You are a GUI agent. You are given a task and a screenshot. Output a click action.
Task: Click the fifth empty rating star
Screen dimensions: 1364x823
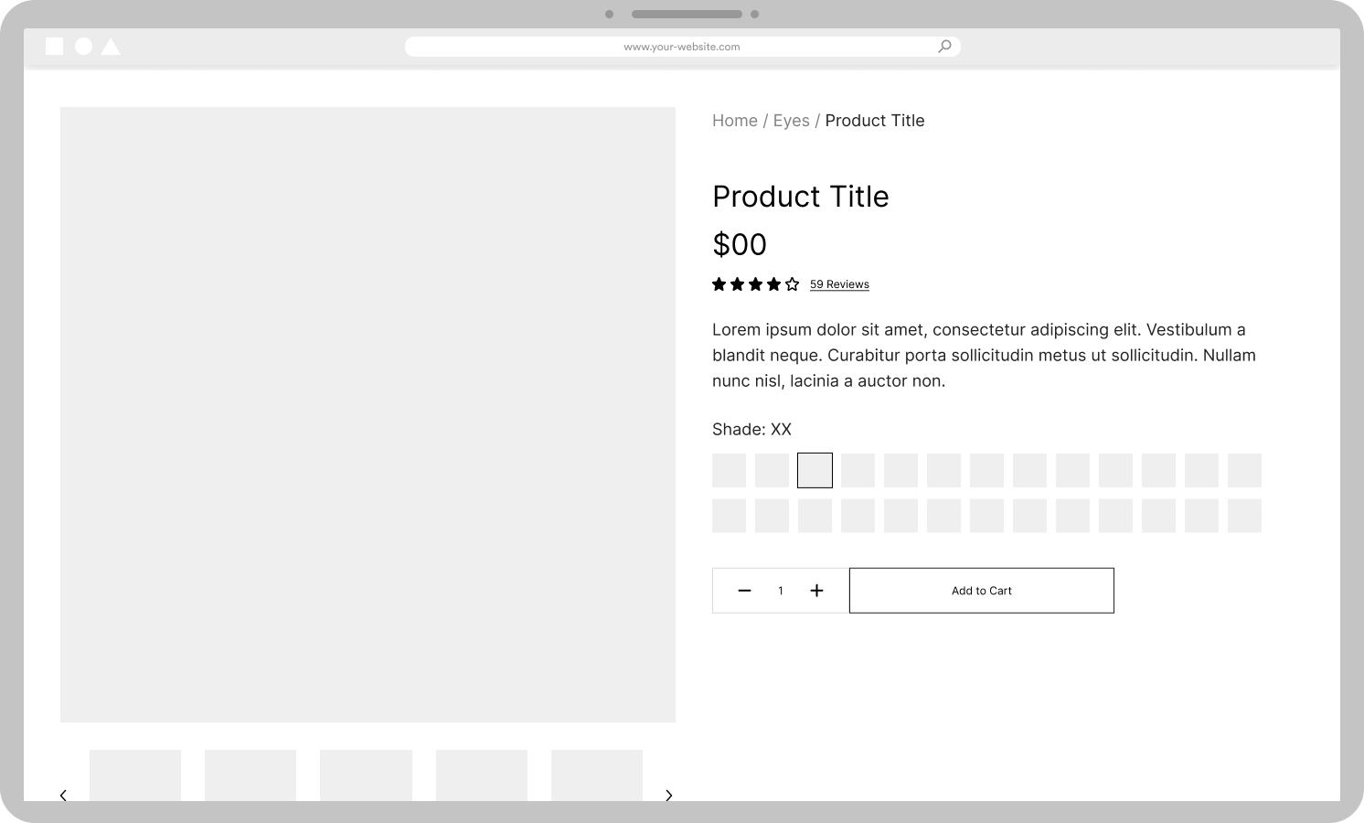pyautogui.click(x=792, y=284)
